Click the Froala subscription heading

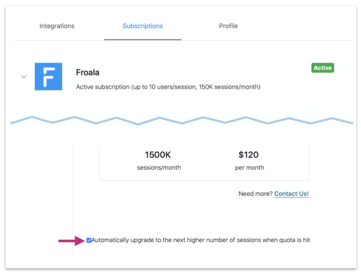coord(87,72)
